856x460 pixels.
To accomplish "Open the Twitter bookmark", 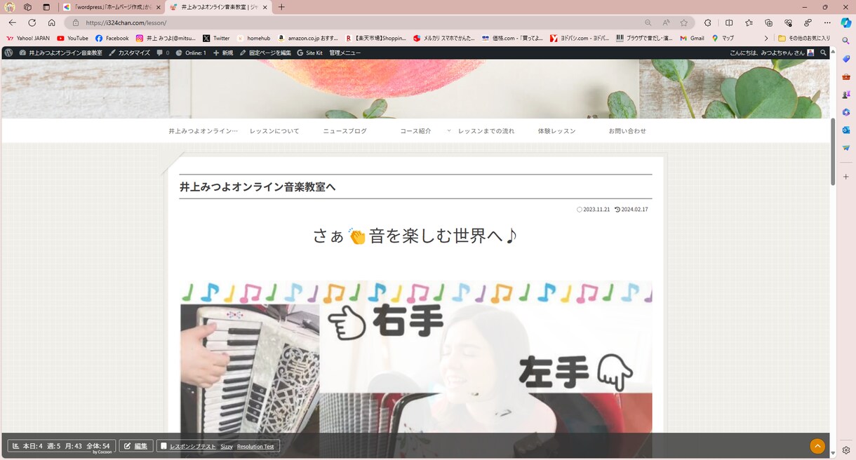I will [x=216, y=38].
